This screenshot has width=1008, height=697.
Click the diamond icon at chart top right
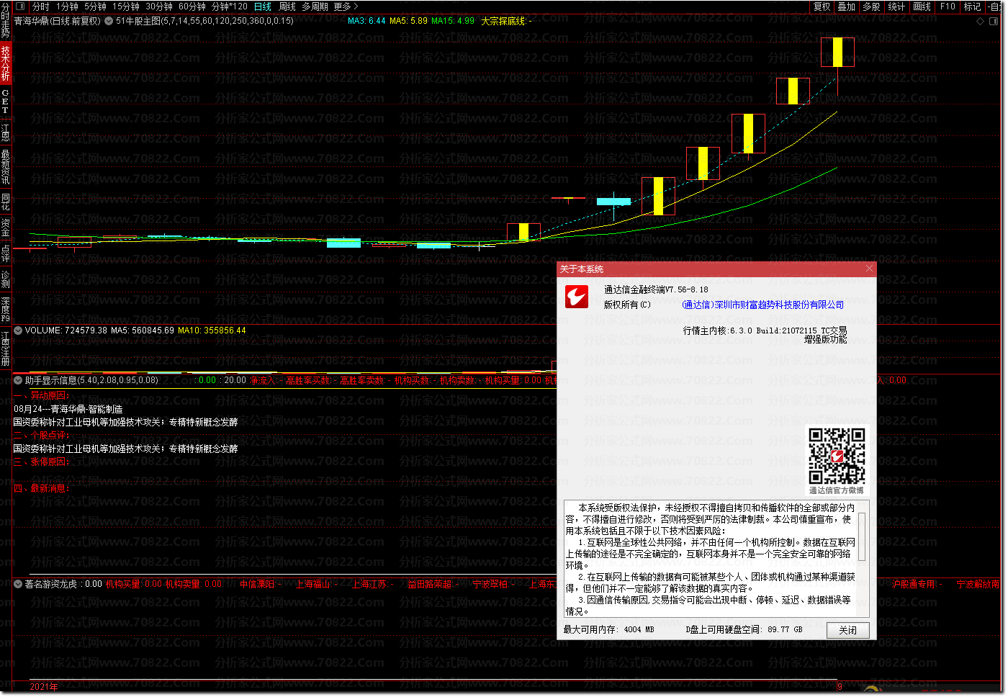coord(980,22)
